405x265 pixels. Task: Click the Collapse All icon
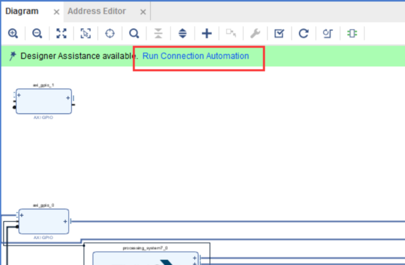tap(158, 34)
